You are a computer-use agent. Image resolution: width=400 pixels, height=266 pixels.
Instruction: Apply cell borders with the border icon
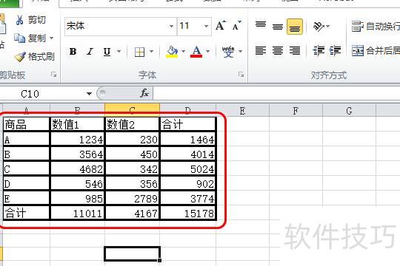point(139,52)
